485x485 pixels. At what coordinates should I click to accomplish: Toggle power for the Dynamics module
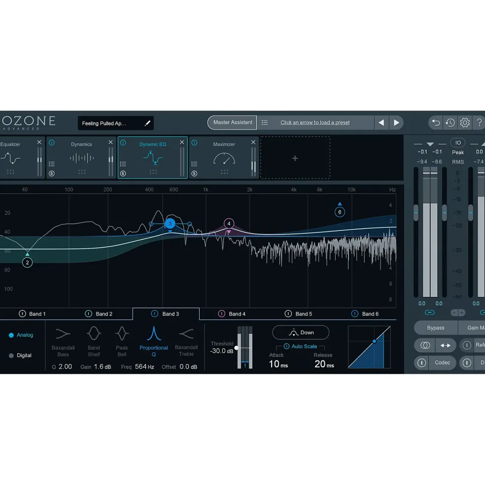pyautogui.click(x=52, y=143)
